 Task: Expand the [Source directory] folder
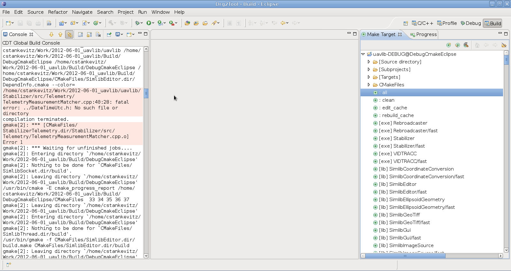point(369,62)
